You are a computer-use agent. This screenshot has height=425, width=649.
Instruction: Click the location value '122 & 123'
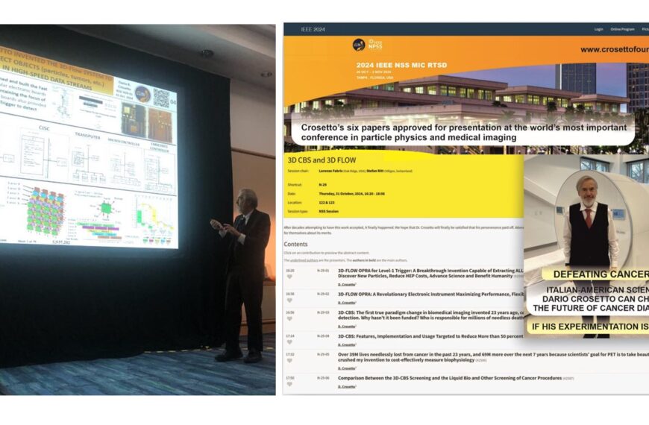point(327,203)
